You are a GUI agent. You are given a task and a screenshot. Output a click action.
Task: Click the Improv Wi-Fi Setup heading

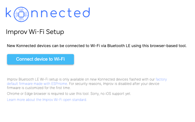click(x=35, y=32)
